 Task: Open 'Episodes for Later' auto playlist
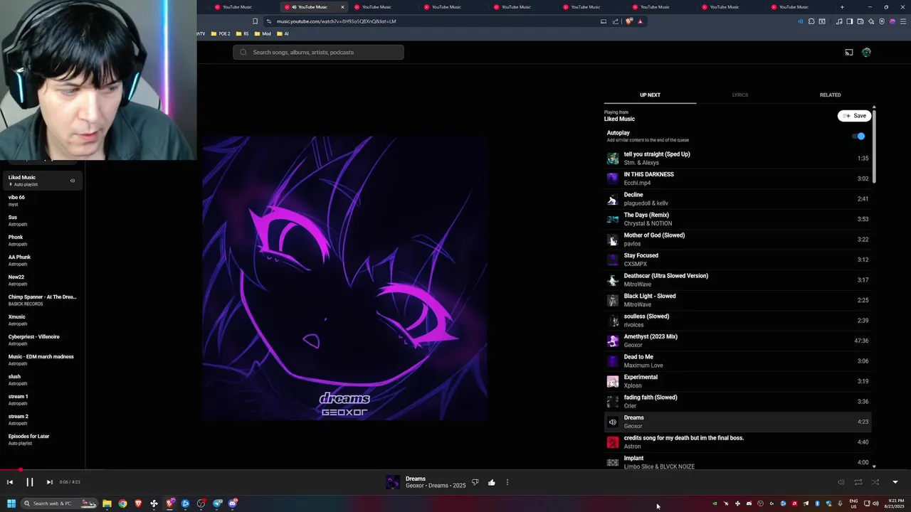coord(43,439)
